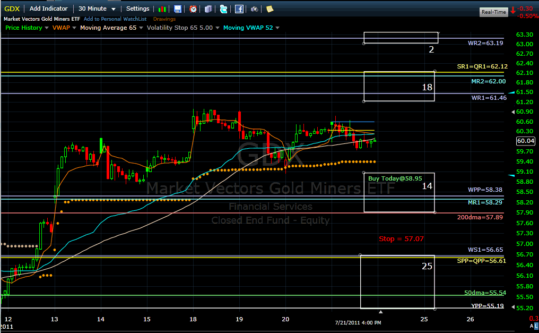Click the date label 26 on time axis
The height and width of the screenshot is (333, 539).
point(470,319)
